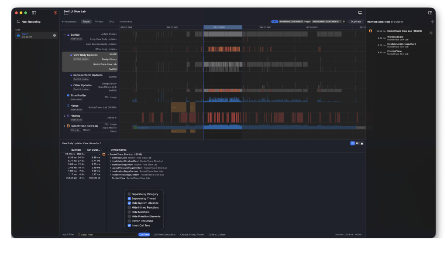Select the rightmost detail view mode icon
The width and height of the screenshot is (447, 253).
click(362, 143)
